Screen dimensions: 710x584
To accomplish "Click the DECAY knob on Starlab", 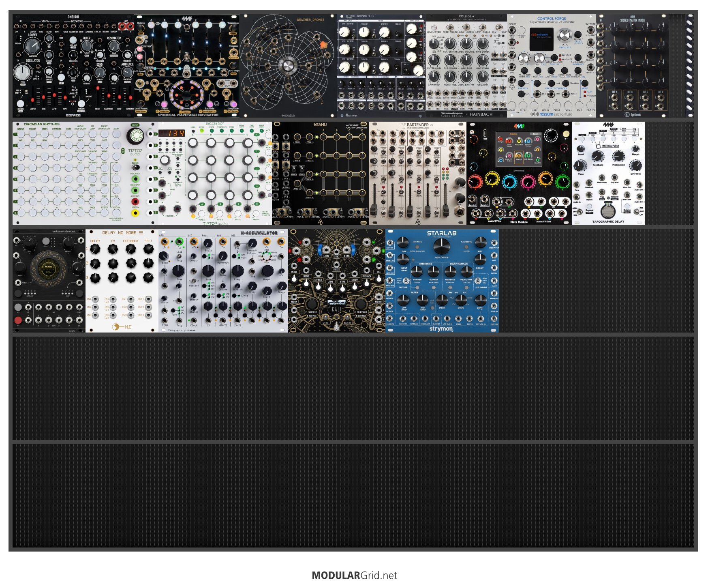I will (x=480, y=259).
